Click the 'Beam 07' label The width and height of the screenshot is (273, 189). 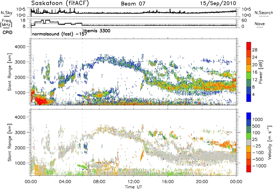133,4
